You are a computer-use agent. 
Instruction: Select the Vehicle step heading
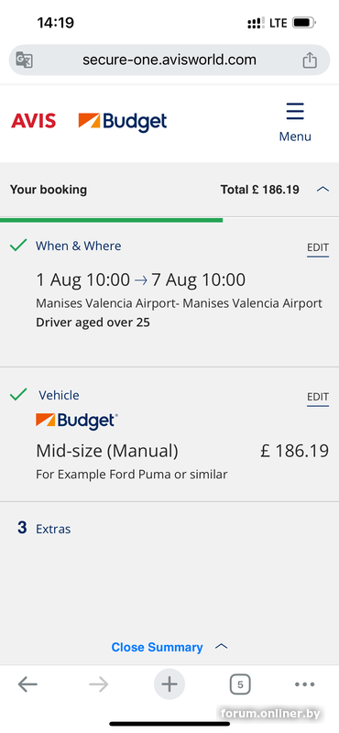pyautogui.click(x=59, y=396)
